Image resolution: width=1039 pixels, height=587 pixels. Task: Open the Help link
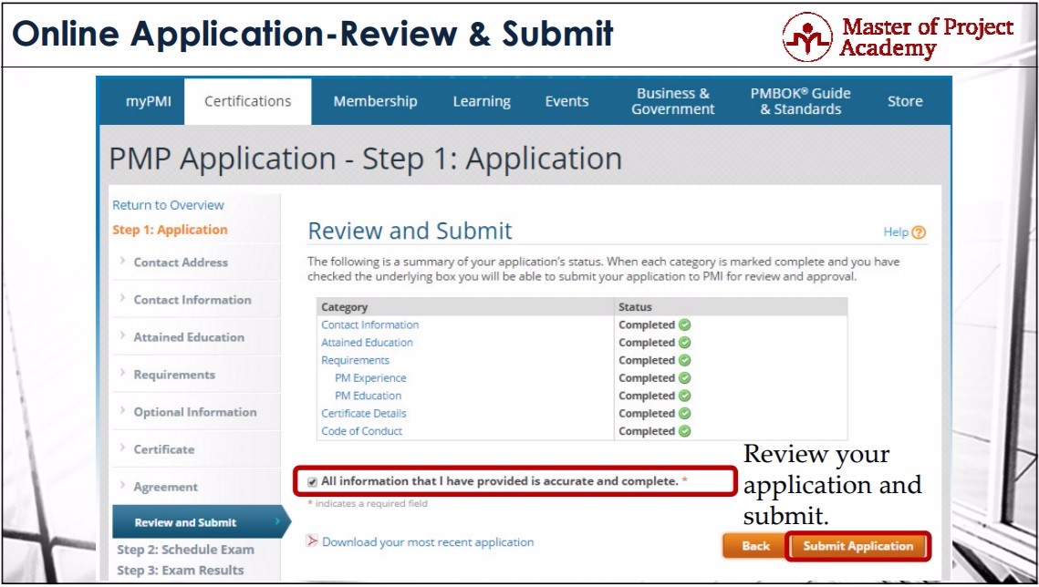(x=896, y=232)
